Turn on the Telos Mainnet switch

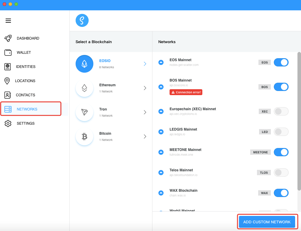click(x=281, y=173)
